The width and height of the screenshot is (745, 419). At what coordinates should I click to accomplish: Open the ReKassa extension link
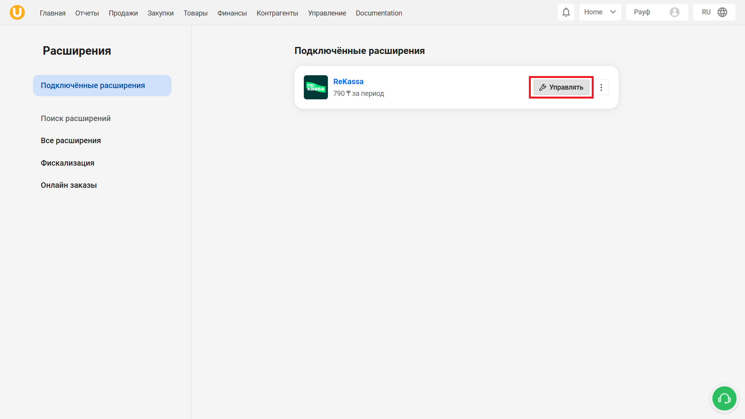coord(348,82)
